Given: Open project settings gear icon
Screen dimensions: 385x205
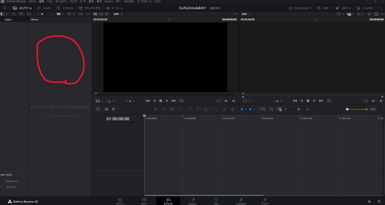Looking at the screenshot, I should coord(379,201).
